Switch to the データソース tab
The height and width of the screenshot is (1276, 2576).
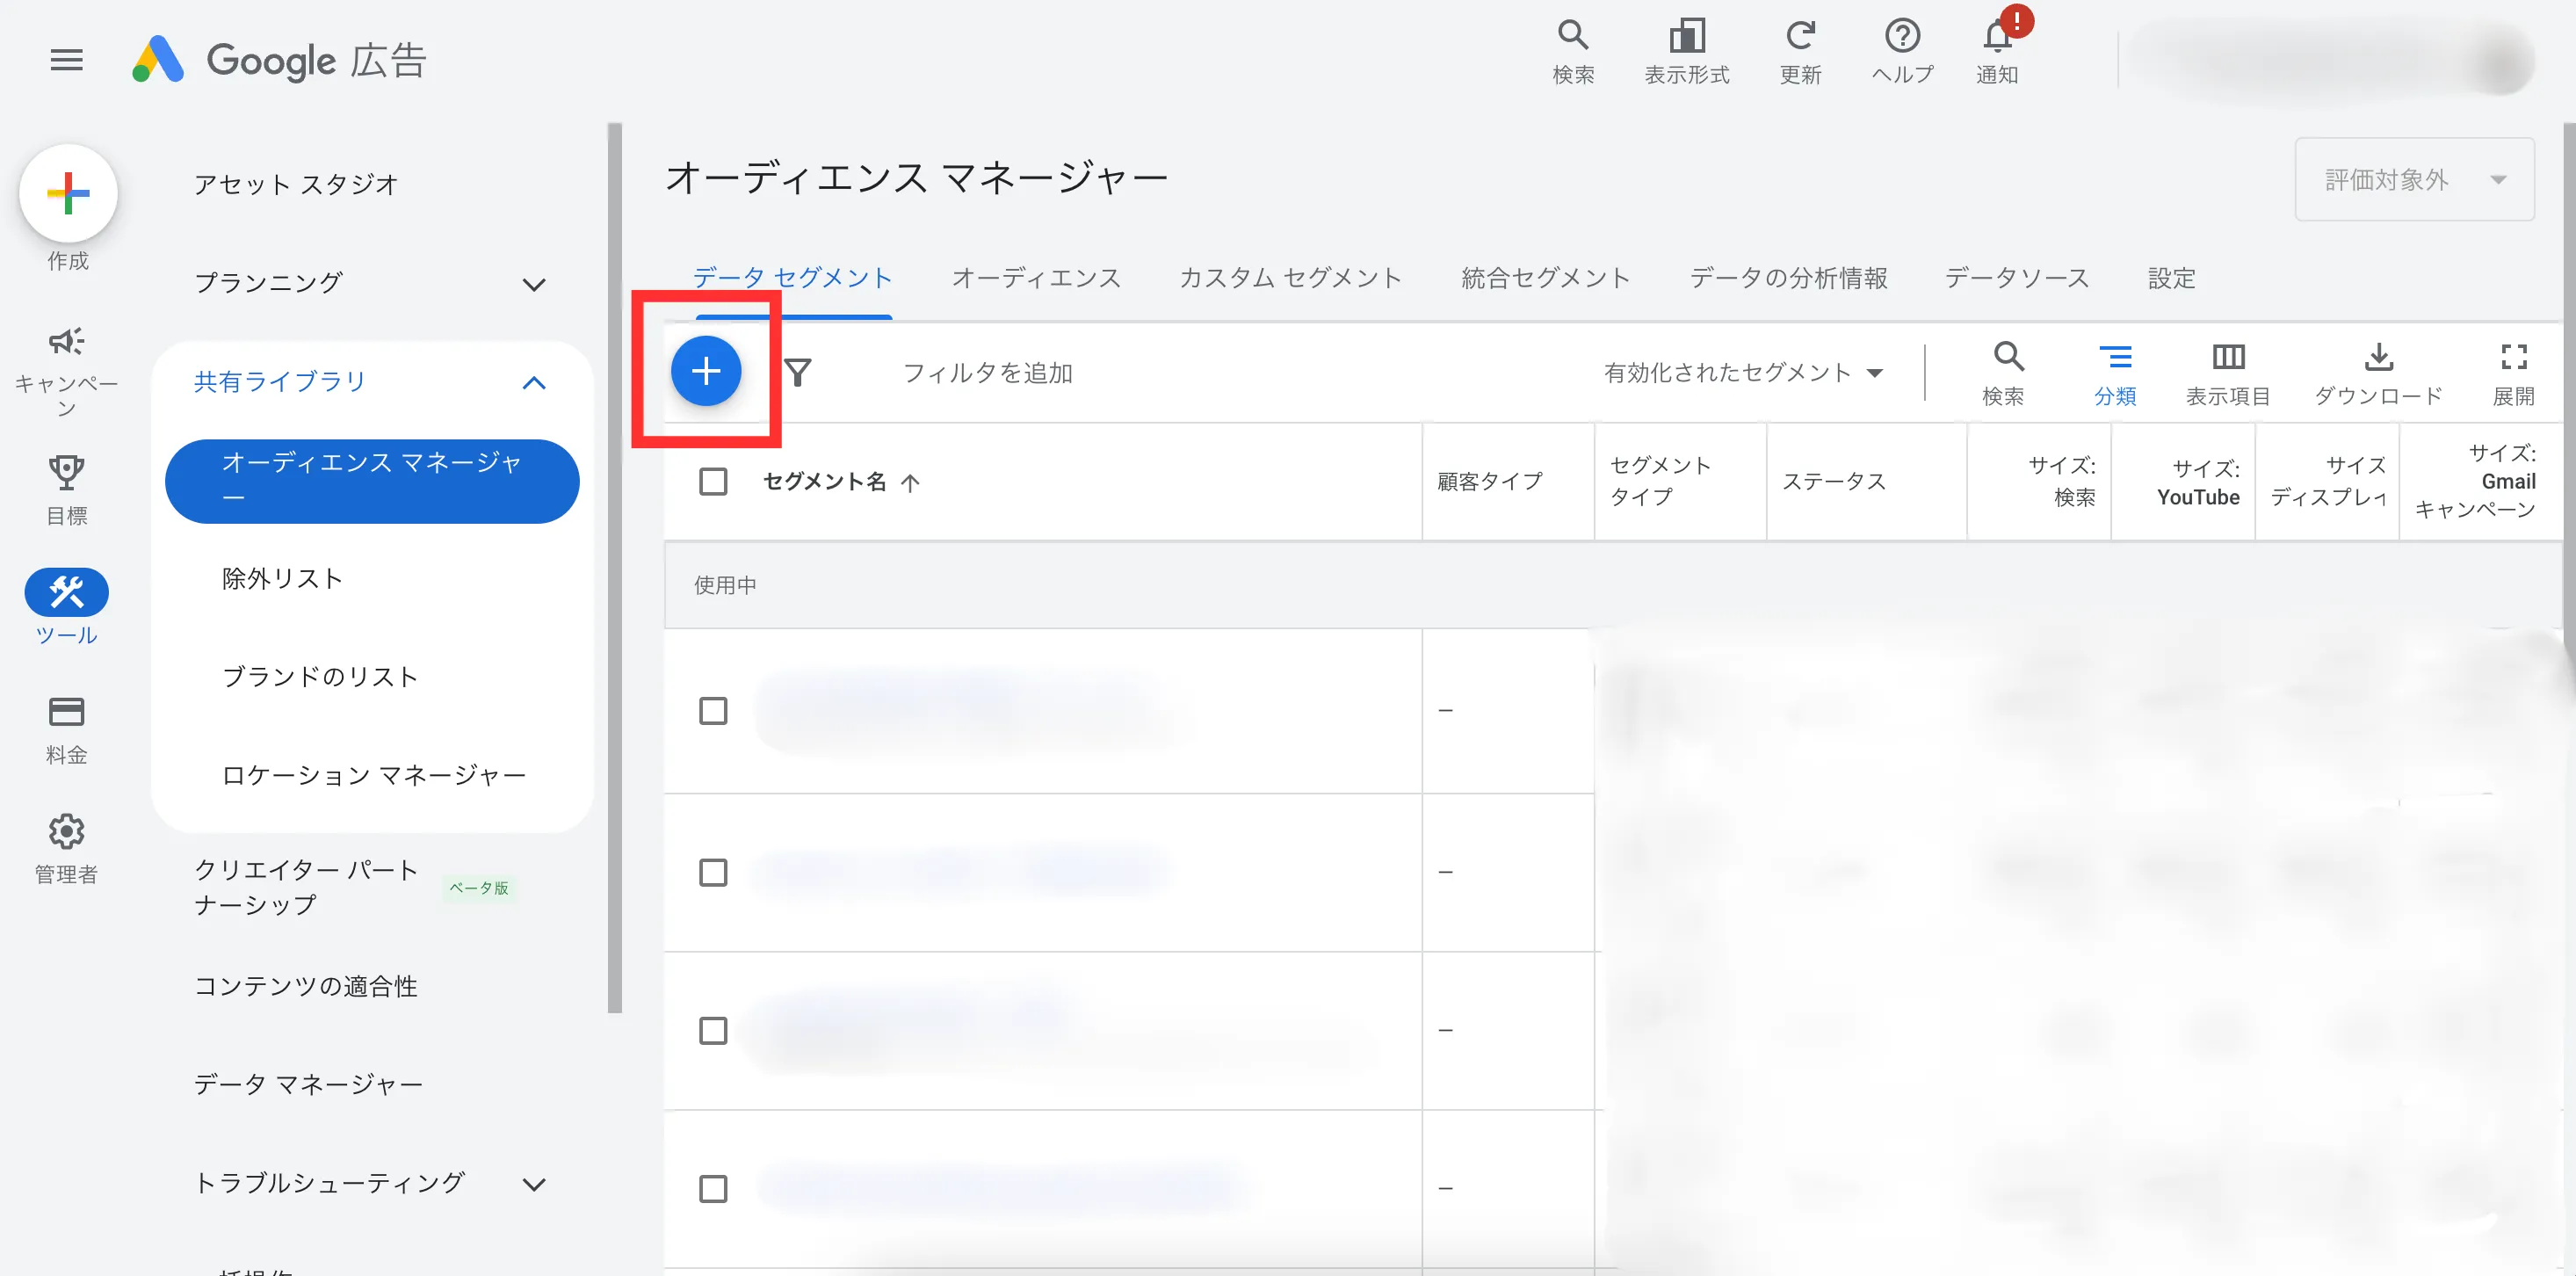pos(2016,278)
